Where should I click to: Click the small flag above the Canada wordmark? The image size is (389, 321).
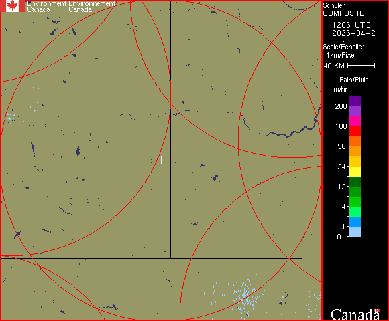tap(378, 310)
